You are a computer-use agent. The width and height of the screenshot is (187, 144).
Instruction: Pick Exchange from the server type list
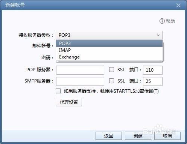[109, 57]
